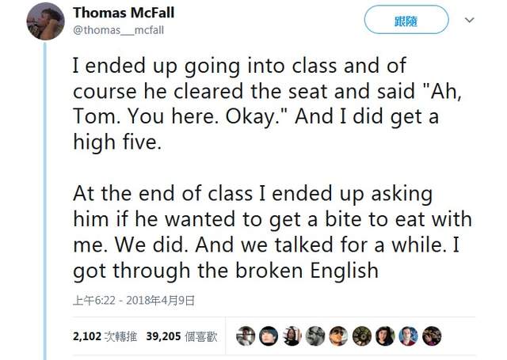Click the last liker avatar in the row
Viewport: 507px width, 360px height.
(x=432, y=335)
